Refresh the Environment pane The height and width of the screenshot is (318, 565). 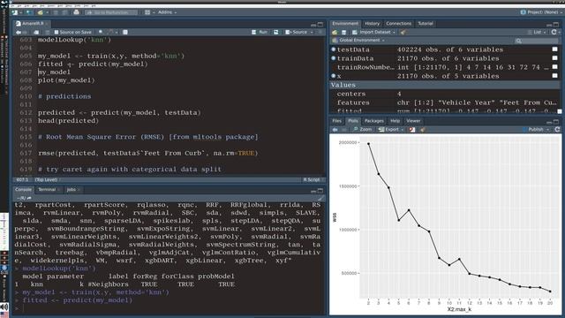554,32
